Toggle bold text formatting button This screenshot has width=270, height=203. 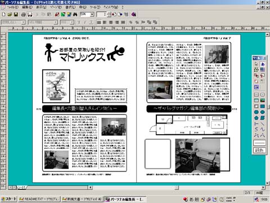click(x=79, y=23)
